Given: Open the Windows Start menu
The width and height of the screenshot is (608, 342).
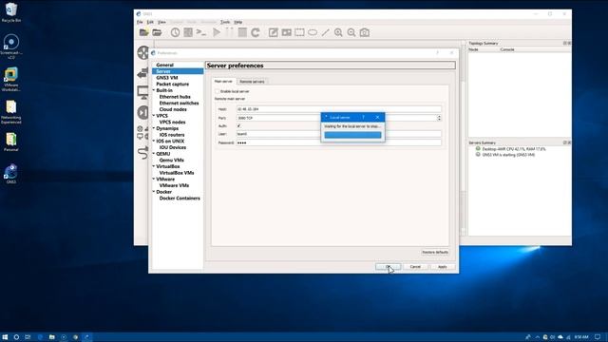Looking at the screenshot, I should [x=5, y=337].
